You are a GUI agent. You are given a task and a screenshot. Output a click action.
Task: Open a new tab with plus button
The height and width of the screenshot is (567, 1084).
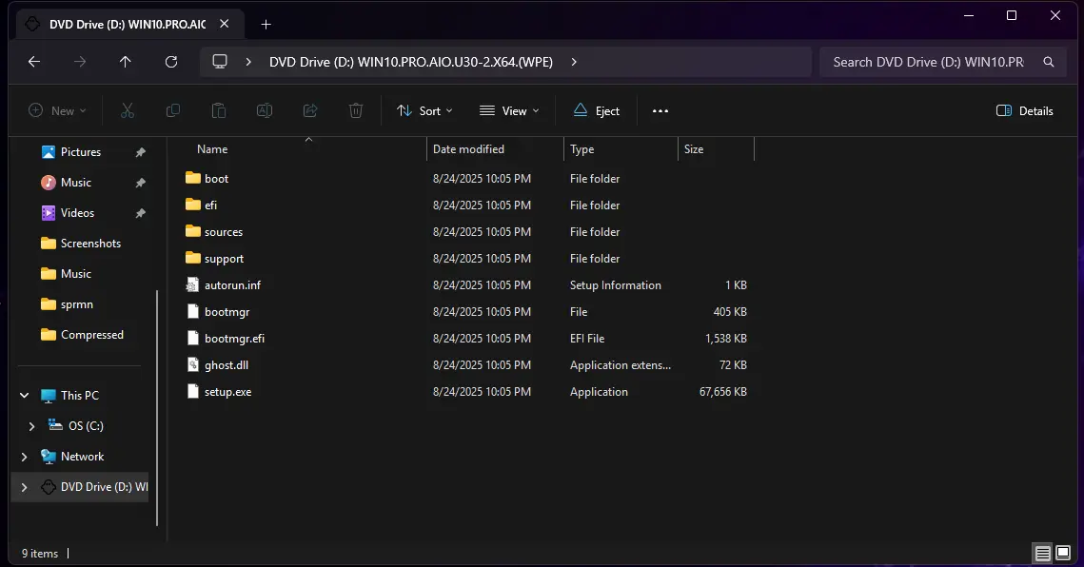[266, 24]
